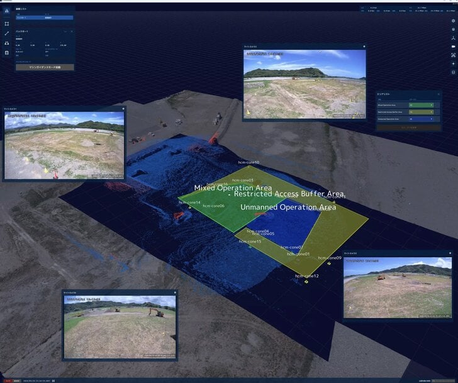The width and height of the screenshot is (458, 383).
Task: Toggle the three-axis orientation icon on right toolbar
Action: coord(454,38)
